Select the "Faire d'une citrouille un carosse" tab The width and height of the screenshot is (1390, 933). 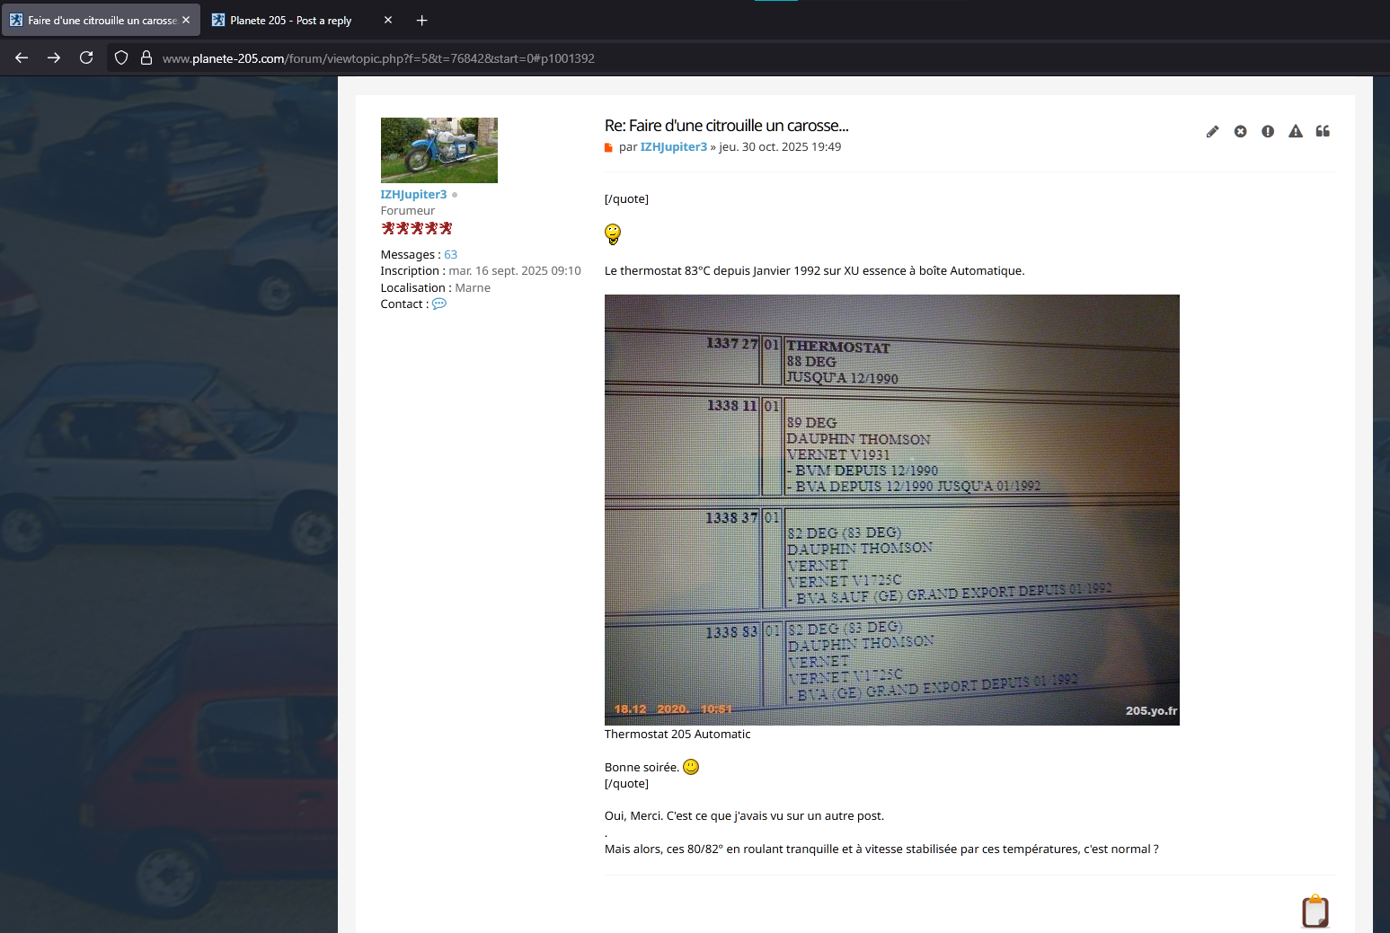[101, 21]
